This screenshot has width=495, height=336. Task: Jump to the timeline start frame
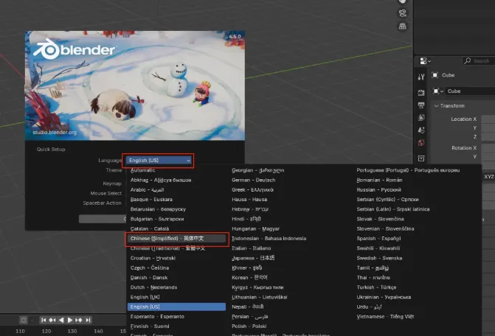pos(44,320)
